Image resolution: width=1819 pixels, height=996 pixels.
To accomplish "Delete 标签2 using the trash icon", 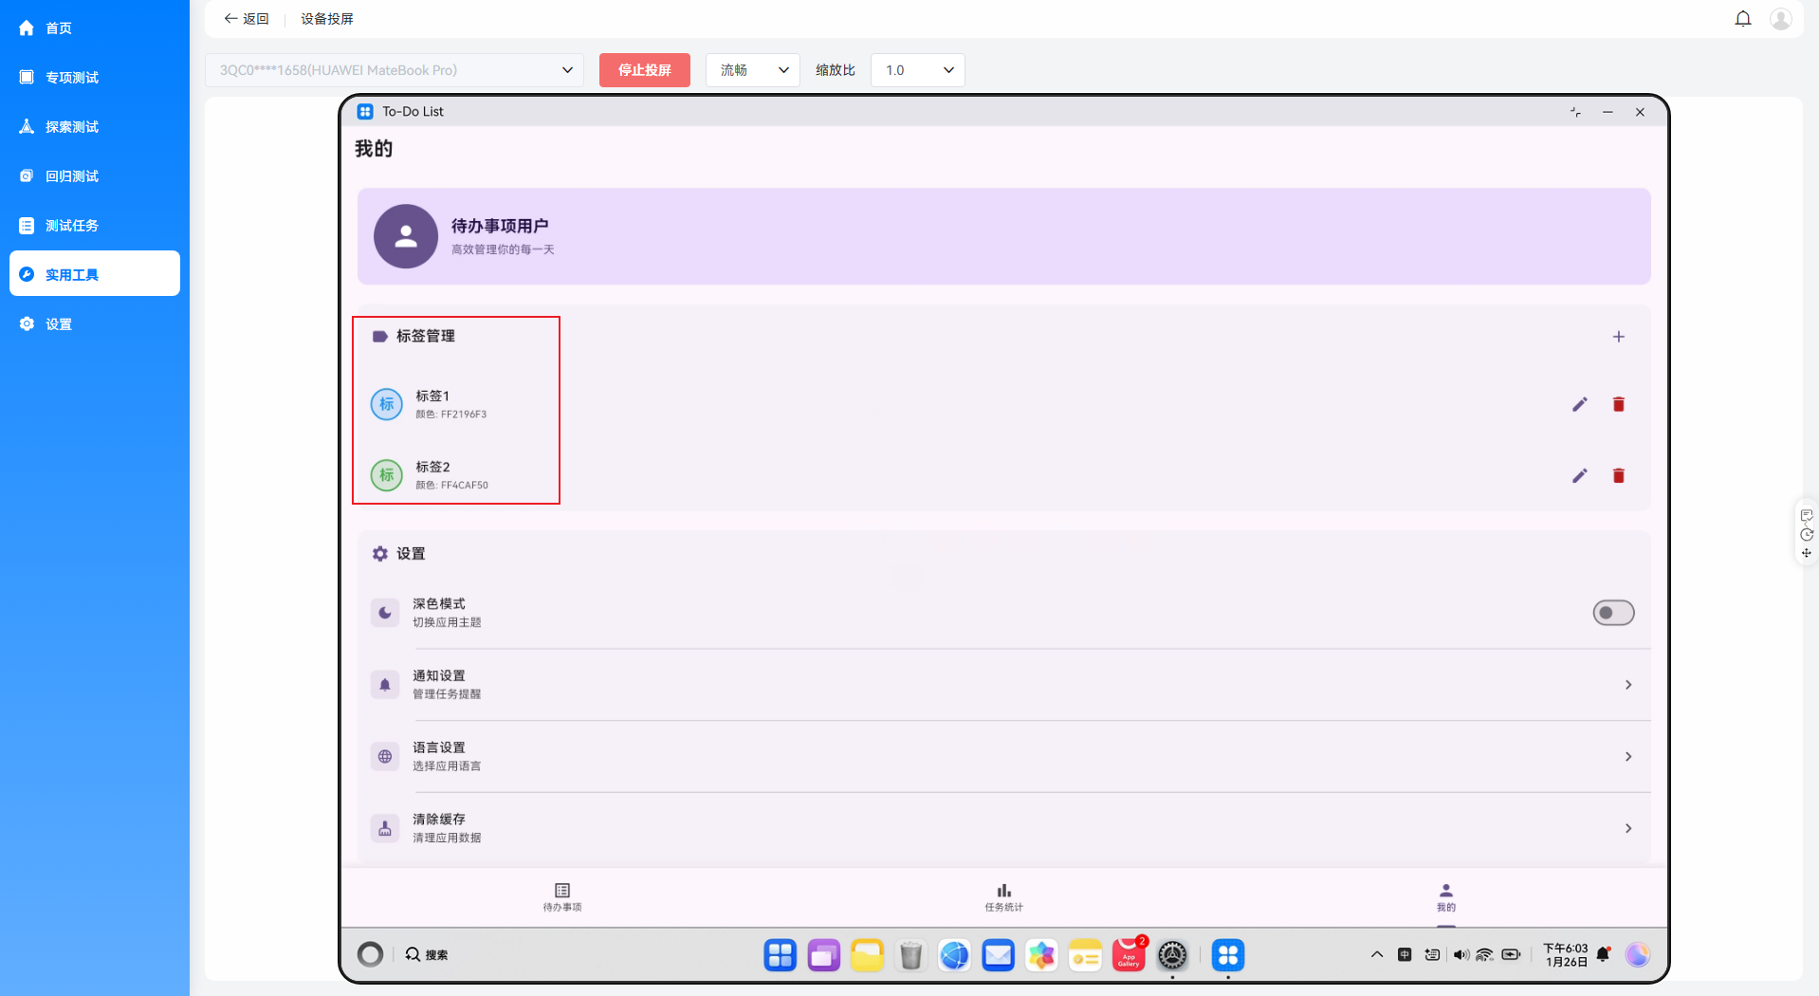I will (1619, 475).
